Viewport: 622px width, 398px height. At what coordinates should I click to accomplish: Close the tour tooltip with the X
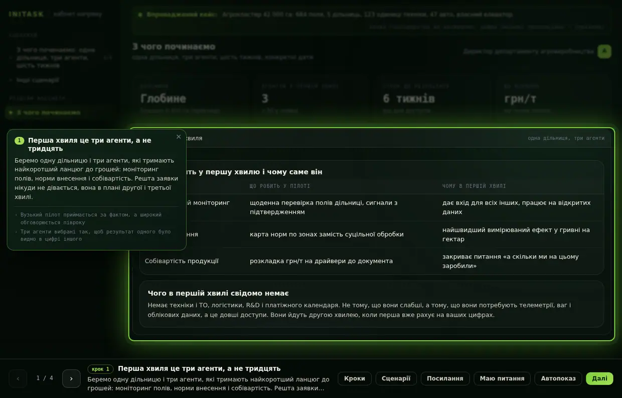point(179,137)
